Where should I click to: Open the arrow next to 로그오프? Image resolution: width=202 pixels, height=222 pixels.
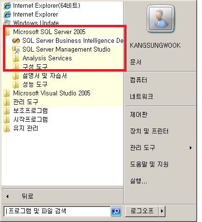tap(162, 211)
